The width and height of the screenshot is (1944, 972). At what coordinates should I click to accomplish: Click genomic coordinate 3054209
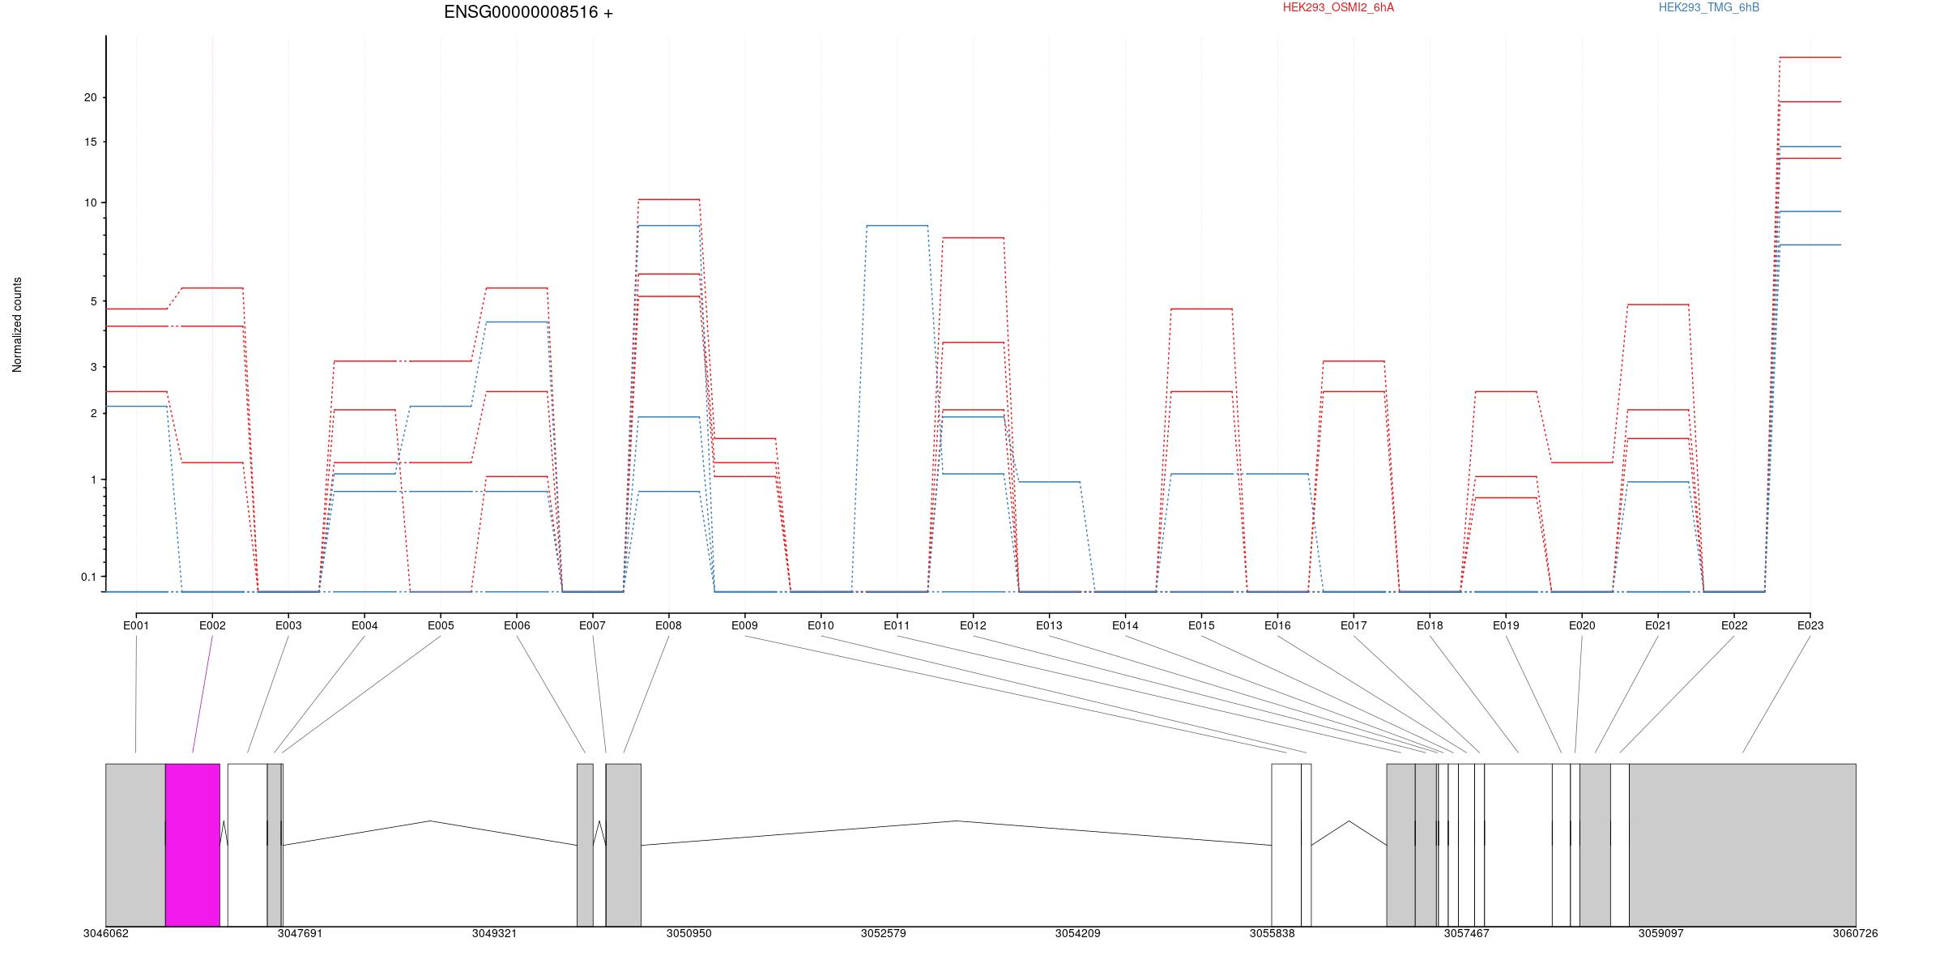point(1077,933)
